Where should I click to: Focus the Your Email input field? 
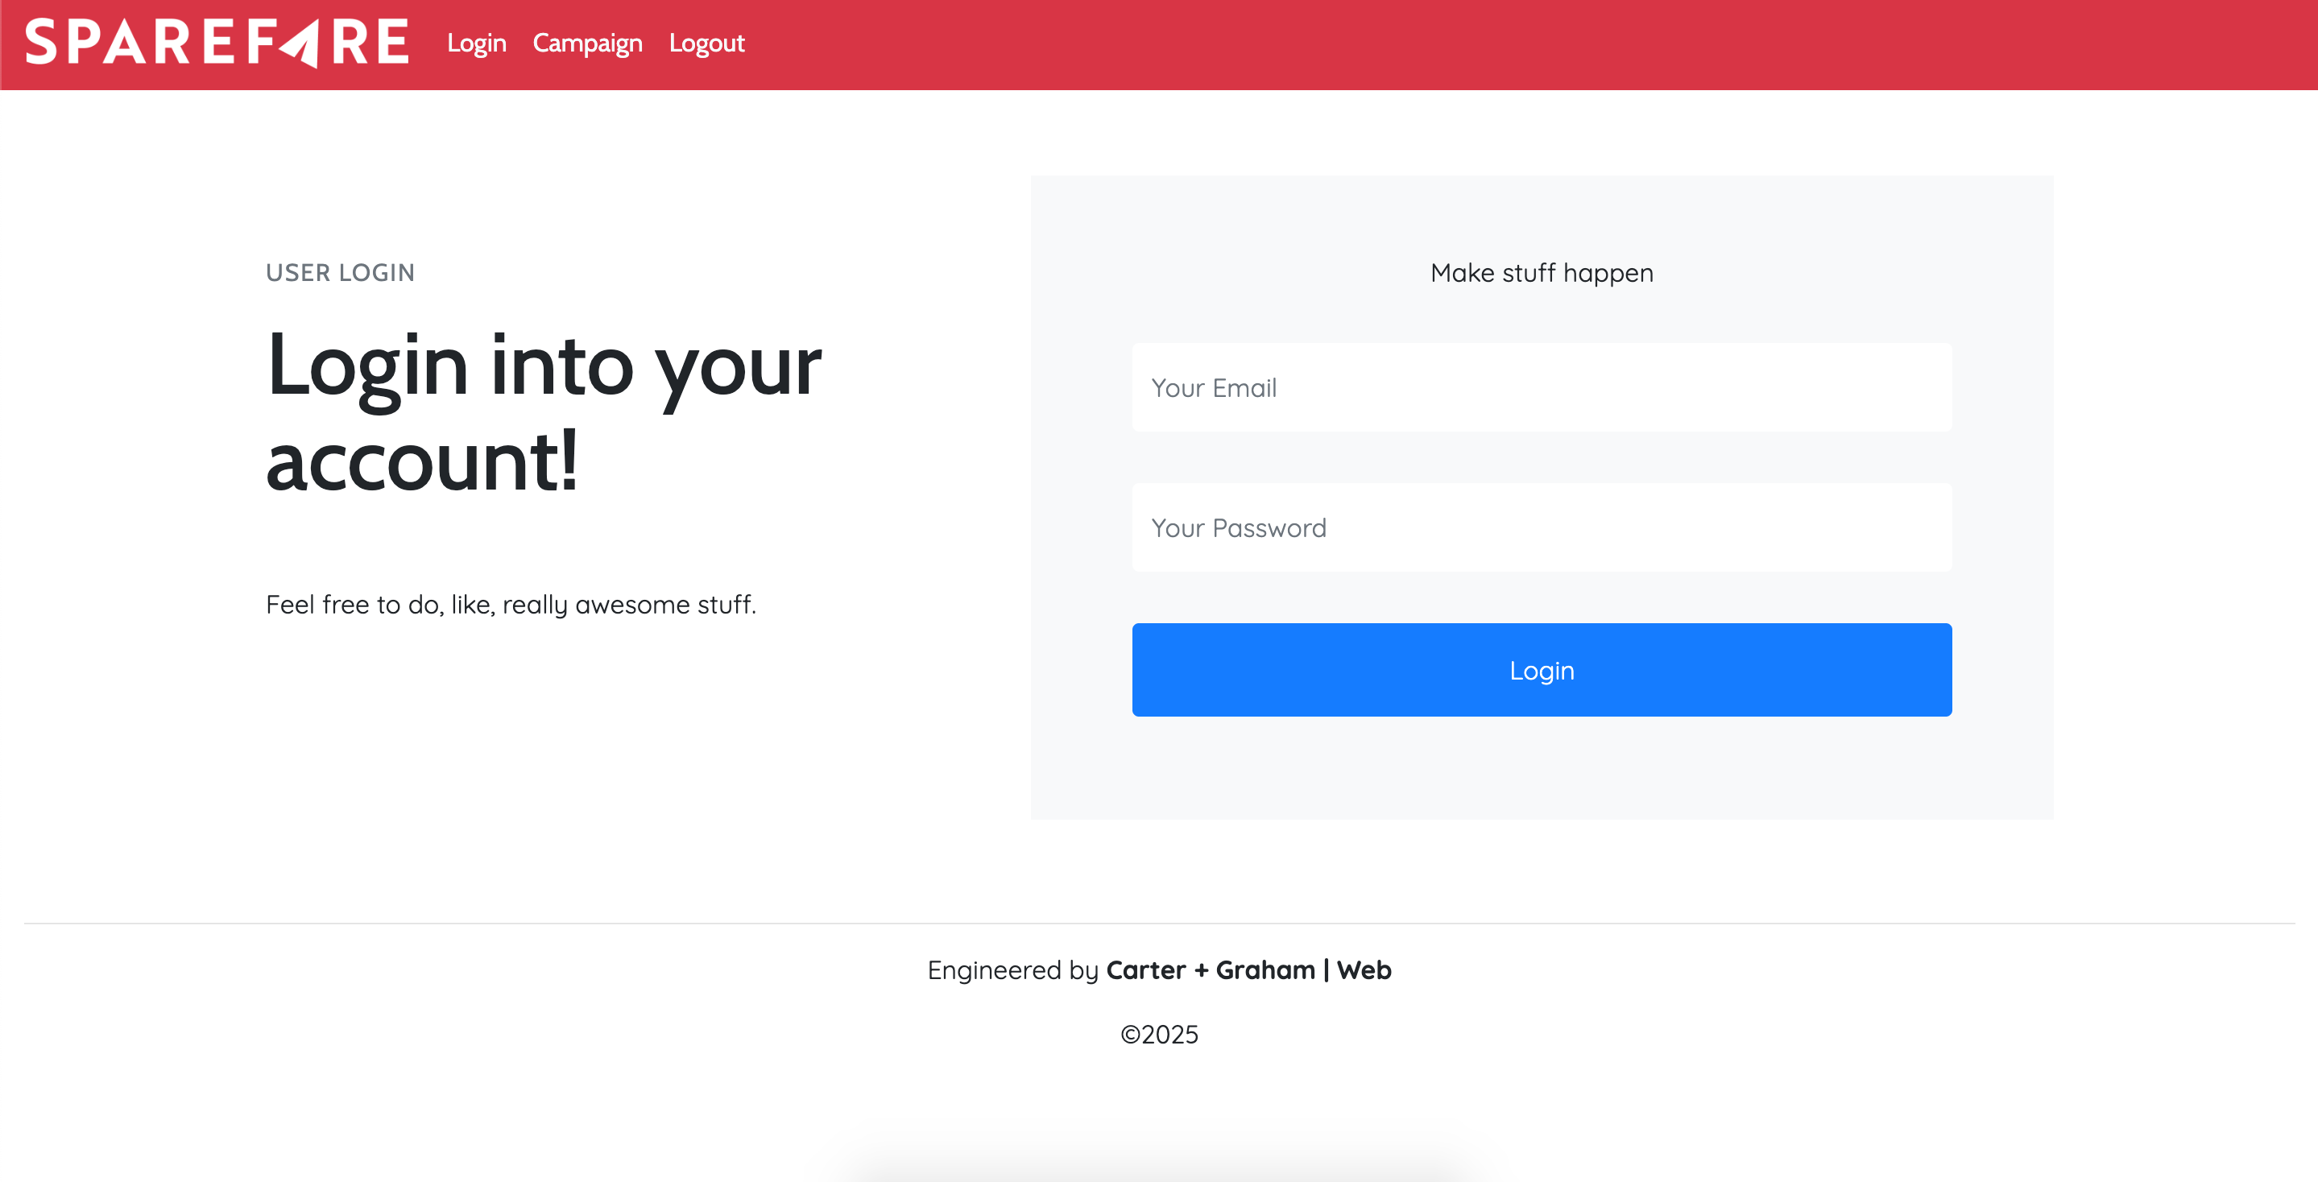(1541, 388)
